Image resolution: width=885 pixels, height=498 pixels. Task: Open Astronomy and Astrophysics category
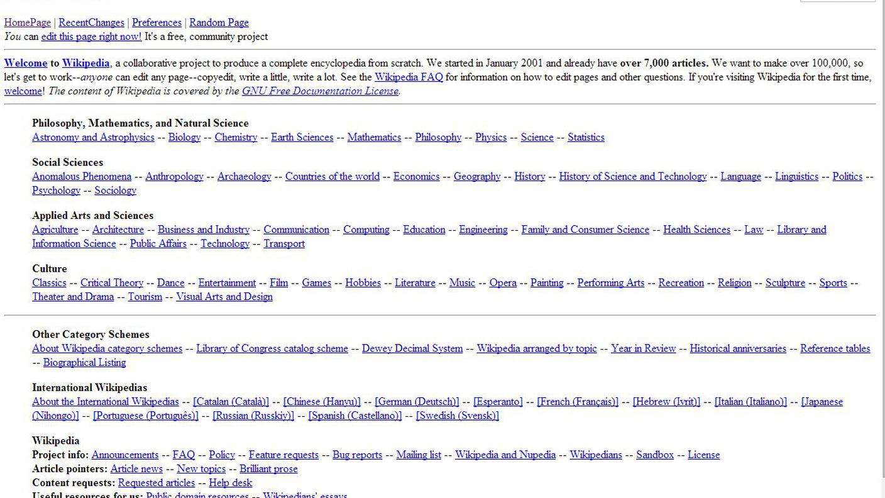pos(93,138)
